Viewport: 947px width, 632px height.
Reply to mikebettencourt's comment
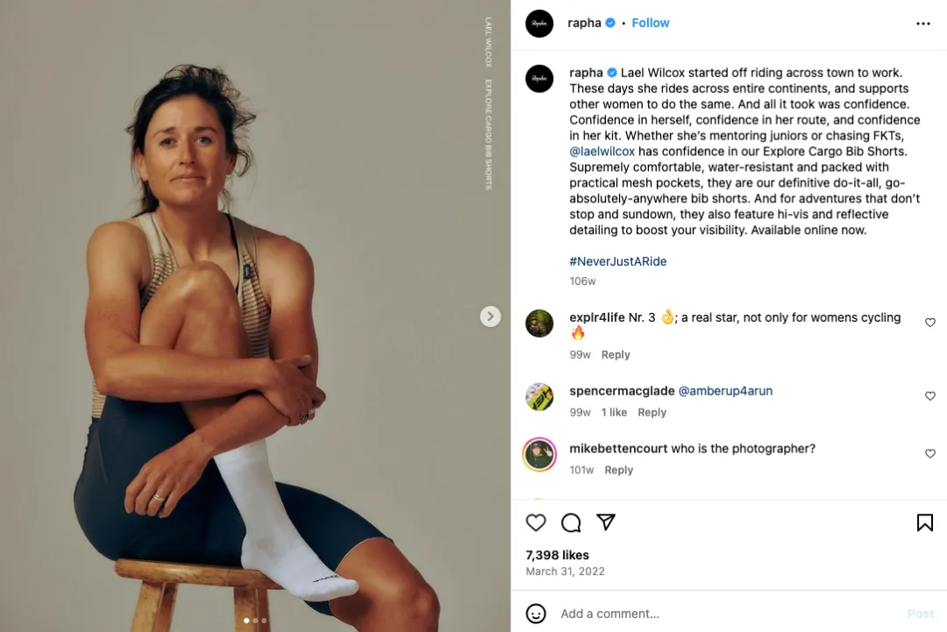pos(618,470)
